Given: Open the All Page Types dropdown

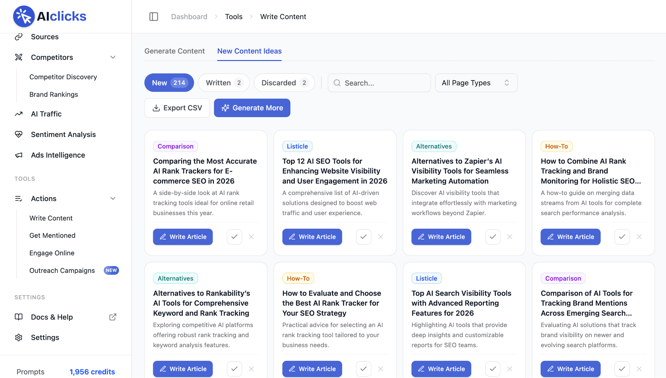Looking at the screenshot, I should tap(476, 83).
